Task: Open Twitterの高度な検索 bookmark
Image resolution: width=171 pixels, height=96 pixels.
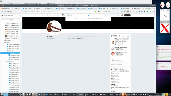Action: click(x=13, y=45)
